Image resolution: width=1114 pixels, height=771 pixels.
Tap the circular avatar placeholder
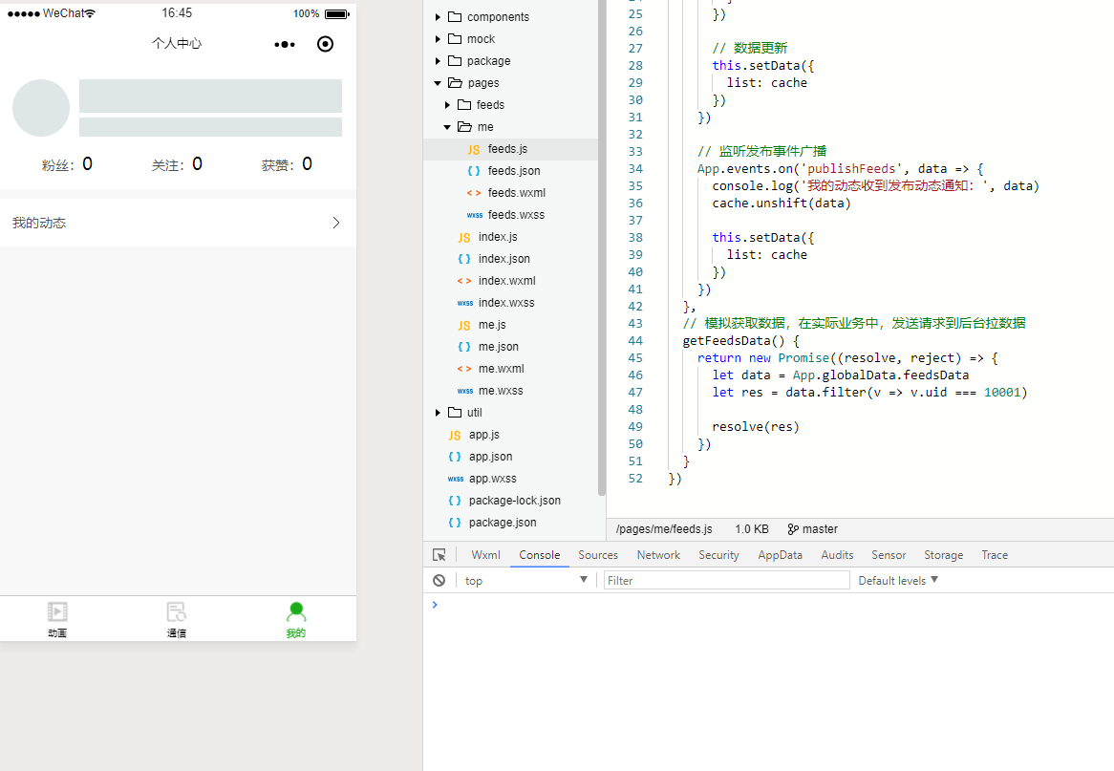pos(41,108)
